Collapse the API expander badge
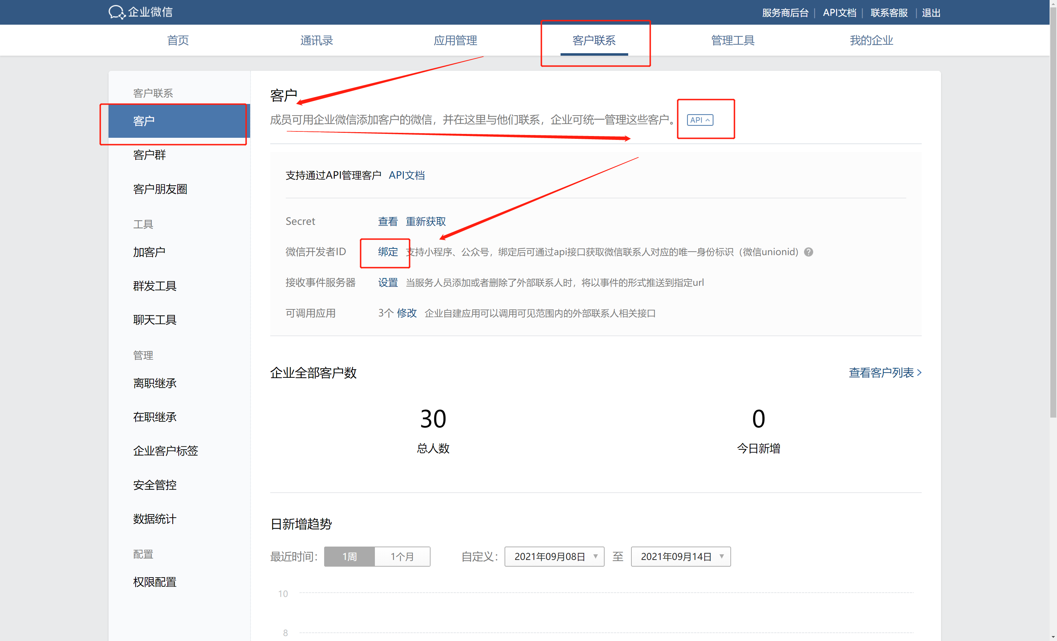This screenshot has width=1057, height=641. coord(700,120)
